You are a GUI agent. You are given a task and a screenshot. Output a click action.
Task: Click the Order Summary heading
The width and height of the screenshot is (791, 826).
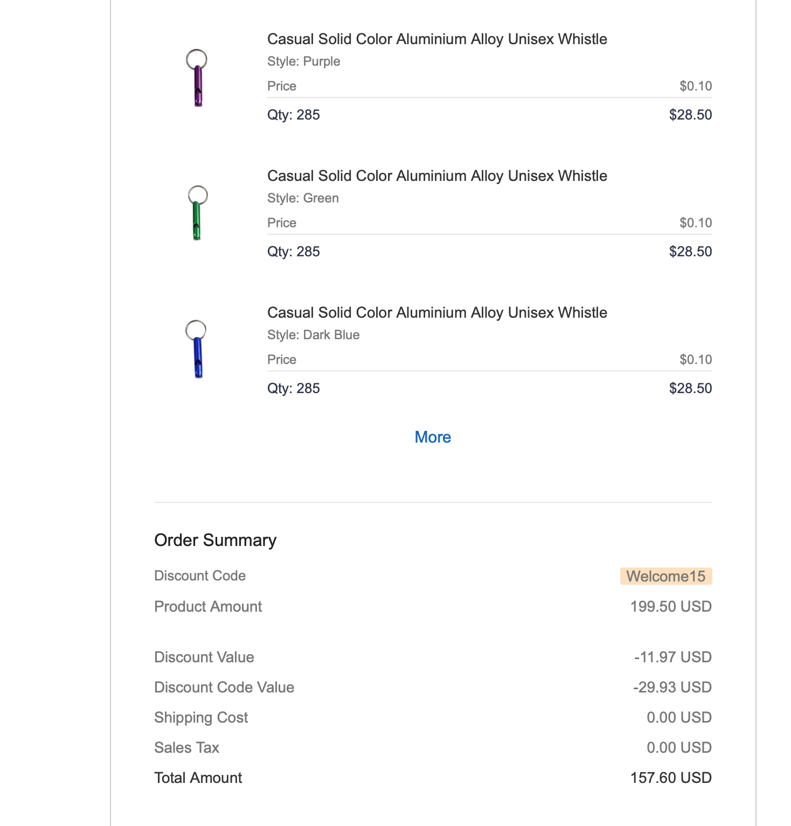215,540
